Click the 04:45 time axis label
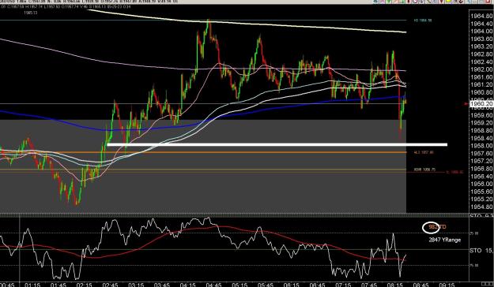This screenshot has width=494, height=287. tap(213, 285)
